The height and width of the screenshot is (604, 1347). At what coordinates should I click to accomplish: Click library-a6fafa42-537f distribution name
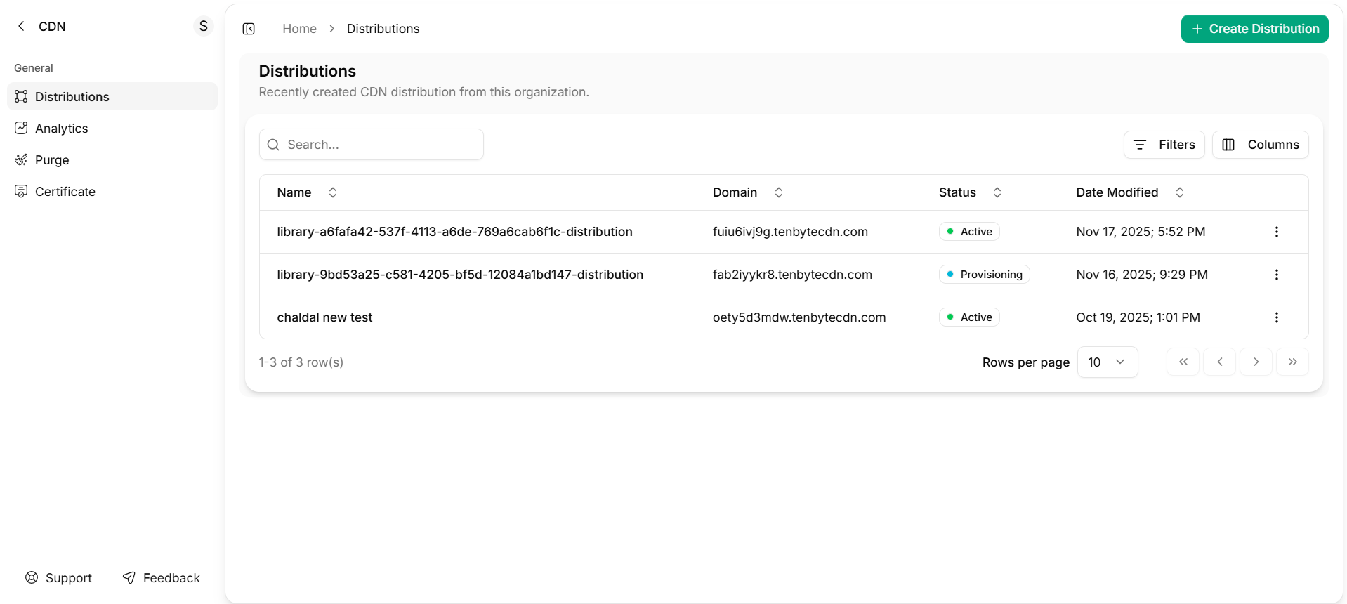point(454,232)
